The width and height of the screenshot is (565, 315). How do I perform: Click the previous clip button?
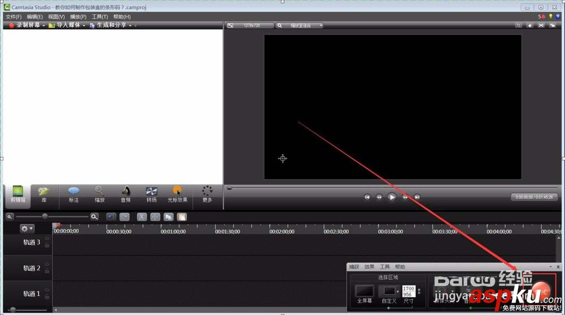click(367, 197)
